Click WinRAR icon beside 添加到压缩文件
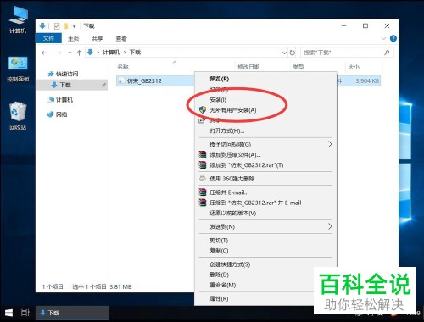This screenshot has width=424, height=322. pos(203,154)
